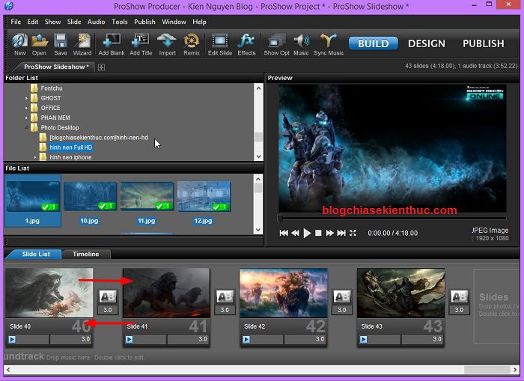Click the transition icon after Slide 43
The height and width of the screenshot is (381, 524).
tap(459, 296)
